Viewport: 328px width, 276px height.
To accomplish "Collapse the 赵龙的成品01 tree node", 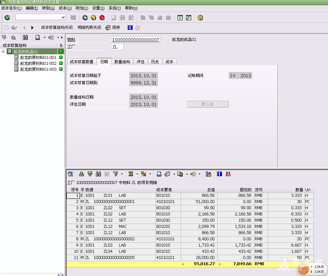I will 3,51.
